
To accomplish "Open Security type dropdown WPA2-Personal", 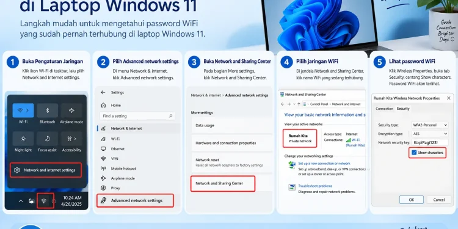I will pyautogui.click(x=429, y=125).
